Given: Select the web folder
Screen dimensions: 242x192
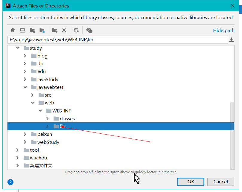Looking at the screenshot, I should (46, 103).
